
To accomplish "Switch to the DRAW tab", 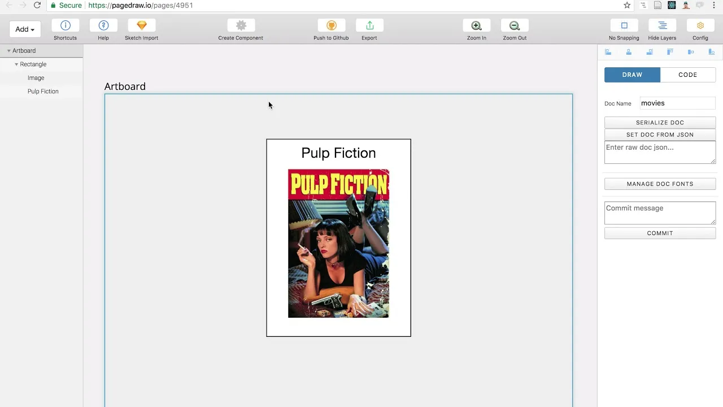I will coord(632,75).
